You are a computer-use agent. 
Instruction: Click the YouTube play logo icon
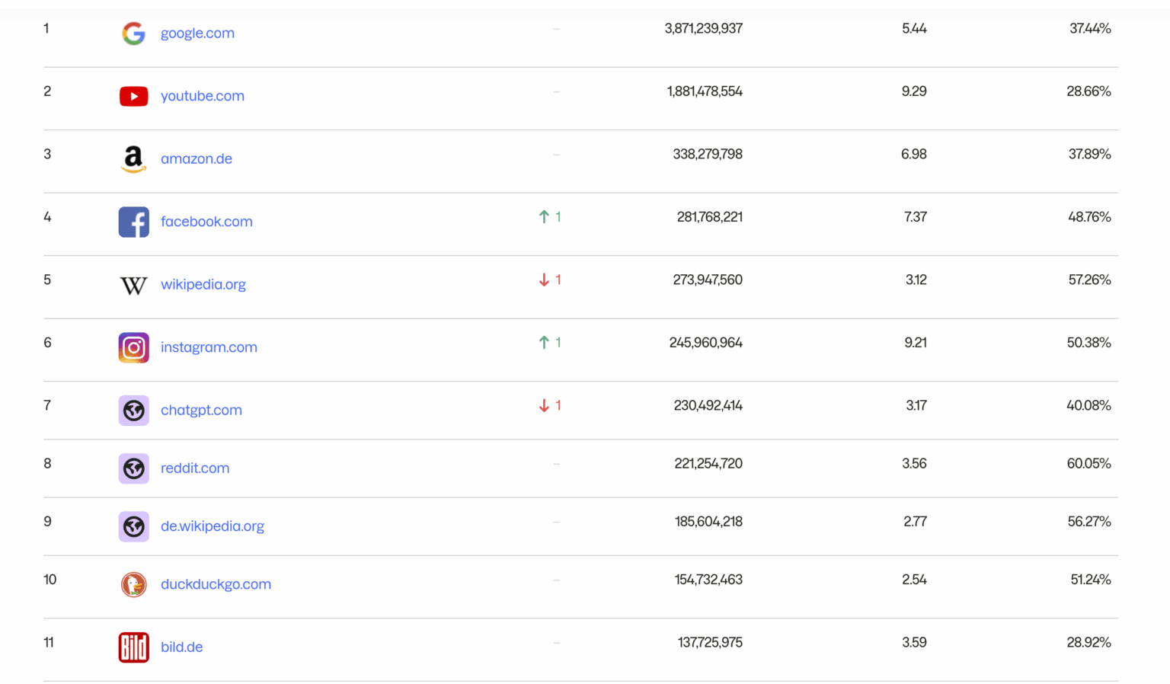click(x=133, y=96)
